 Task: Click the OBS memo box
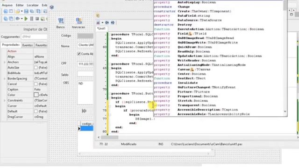85,93
